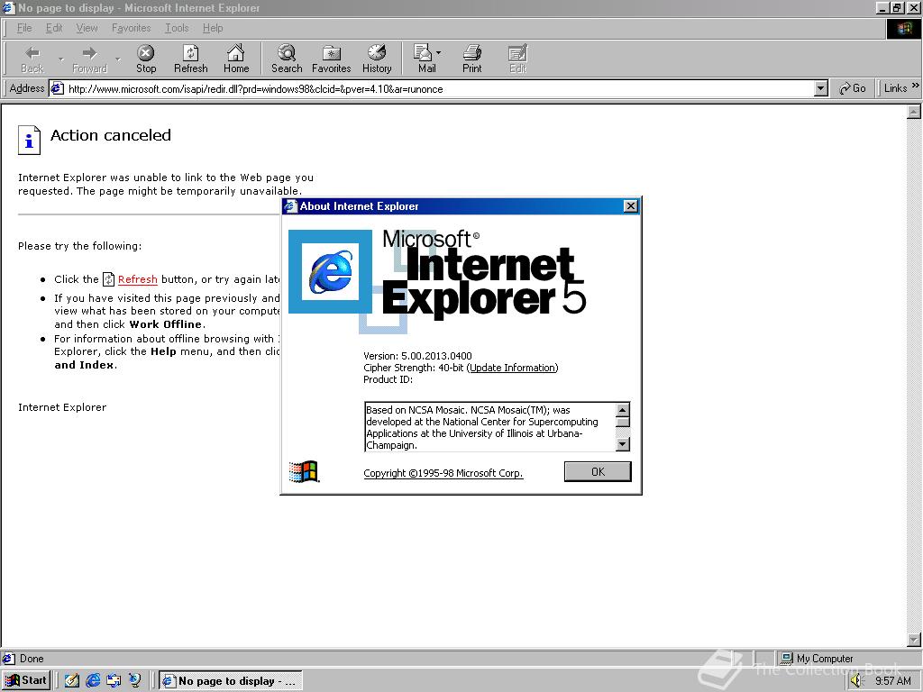
Task: Click the page scrollbar up arrow
Action: coord(914,111)
